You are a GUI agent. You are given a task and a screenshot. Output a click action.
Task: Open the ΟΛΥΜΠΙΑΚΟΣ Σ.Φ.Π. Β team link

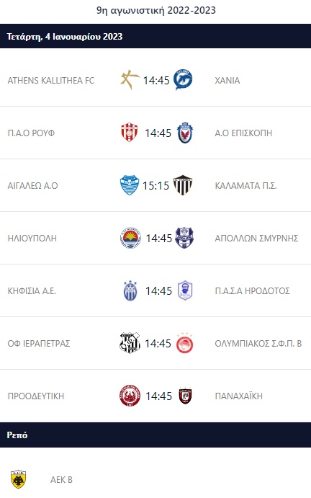[258, 343]
